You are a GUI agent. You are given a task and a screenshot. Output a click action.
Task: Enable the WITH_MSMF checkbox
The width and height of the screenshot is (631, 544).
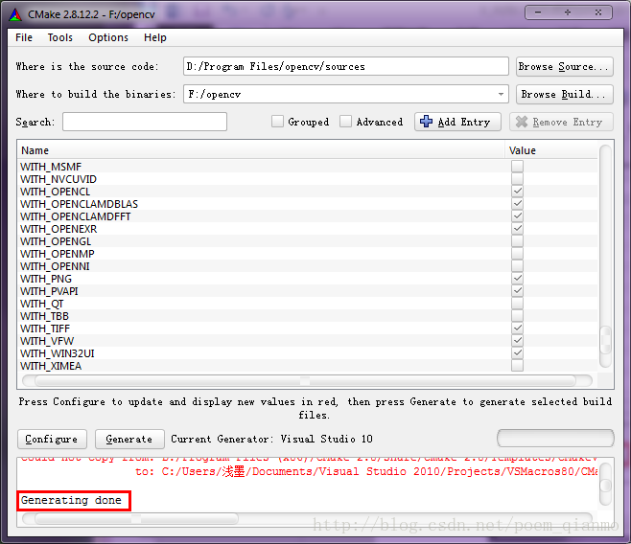coord(517,166)
